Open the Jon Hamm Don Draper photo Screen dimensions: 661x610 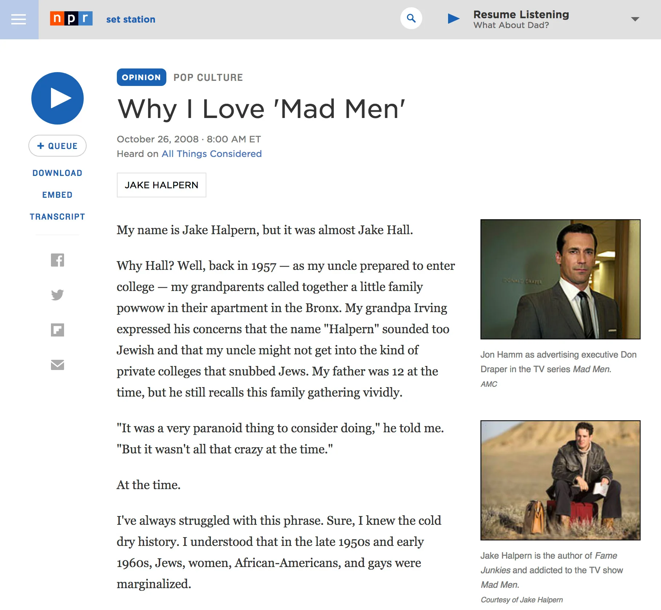(x=561, y=279)
